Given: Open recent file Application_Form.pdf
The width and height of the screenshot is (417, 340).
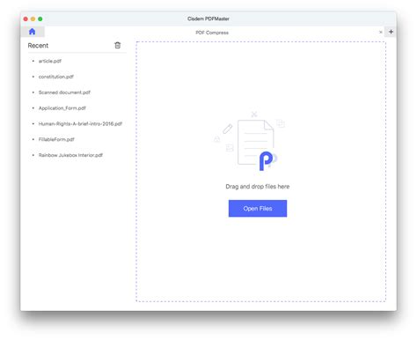Looking at the screenshot, I should 62,108.
